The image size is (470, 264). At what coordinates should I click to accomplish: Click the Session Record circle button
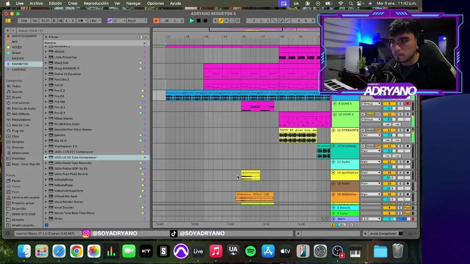point(238,21)
